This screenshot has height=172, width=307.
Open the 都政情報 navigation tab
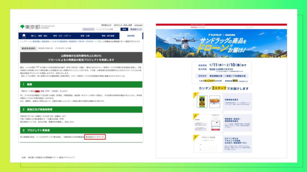coord(131,36)
